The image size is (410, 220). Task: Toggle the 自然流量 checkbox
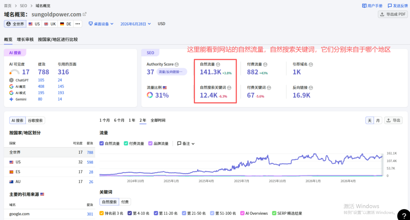(x=101, y=143)
